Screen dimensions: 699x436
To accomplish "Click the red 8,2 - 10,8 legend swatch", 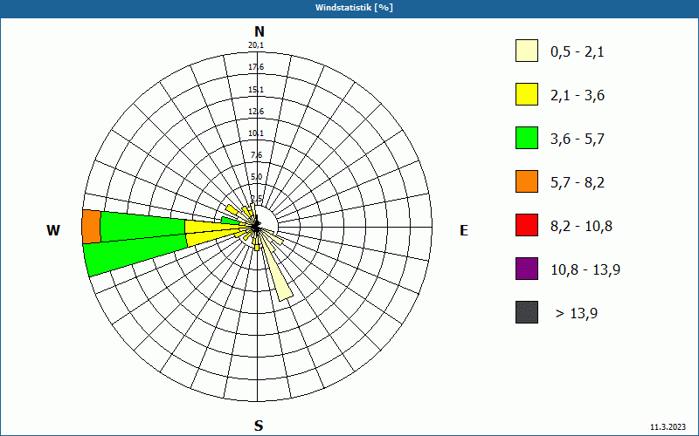I will [x=527, y=225].
